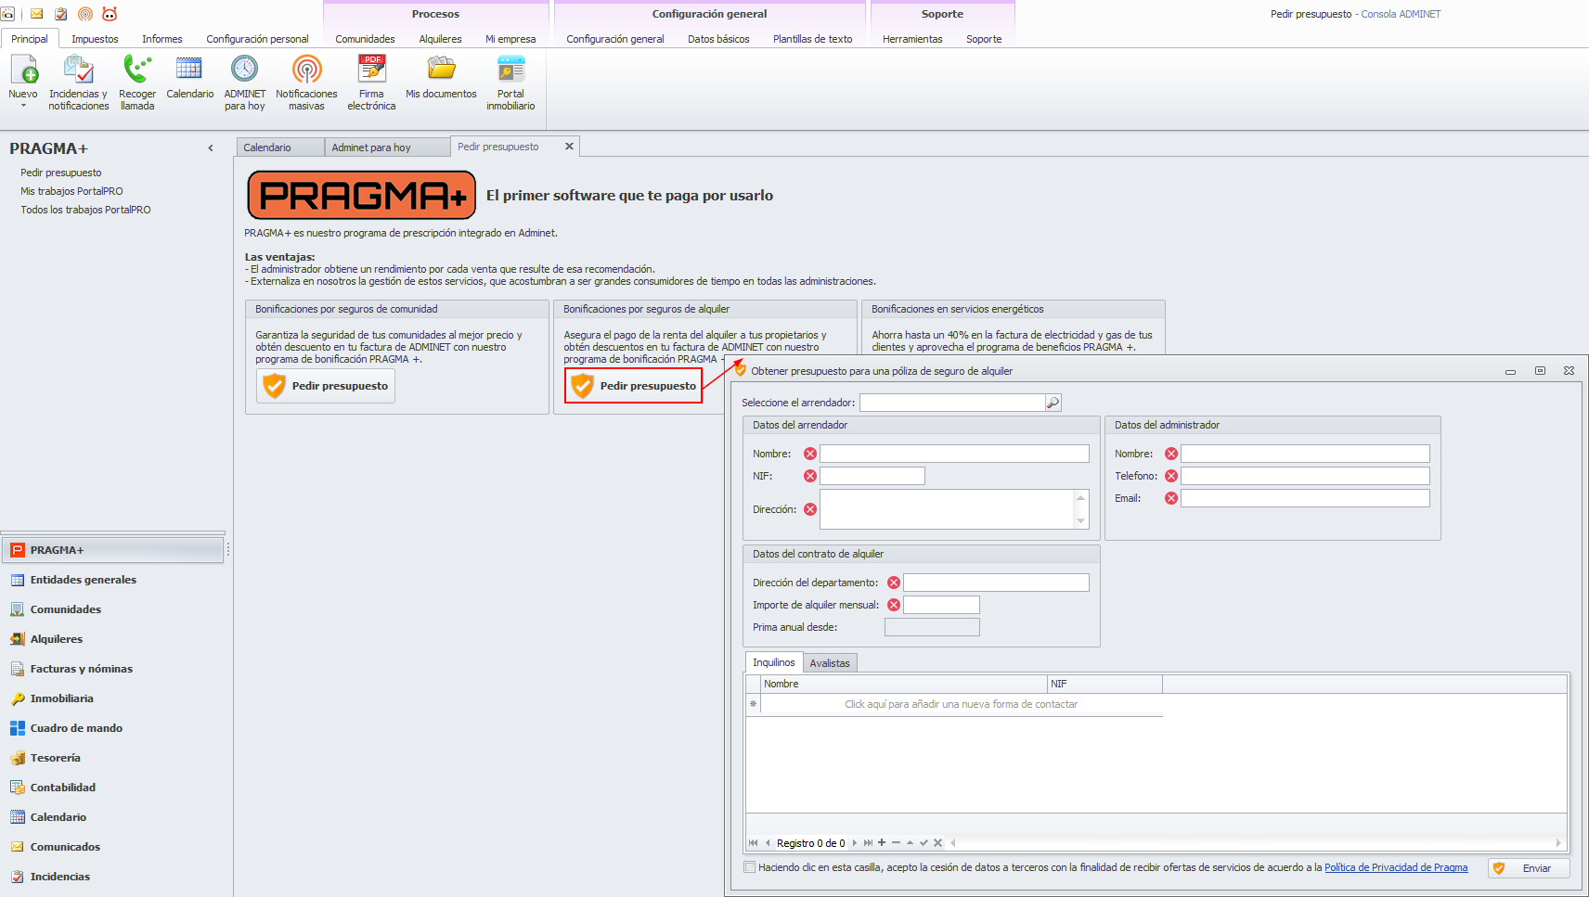Click the administrador Email input field
The image size is (1589, 897).
click(1305, 498)
